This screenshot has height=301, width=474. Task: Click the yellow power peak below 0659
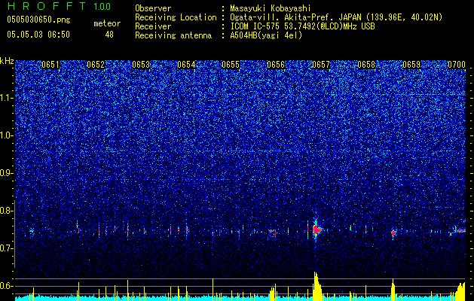(393, 290)
